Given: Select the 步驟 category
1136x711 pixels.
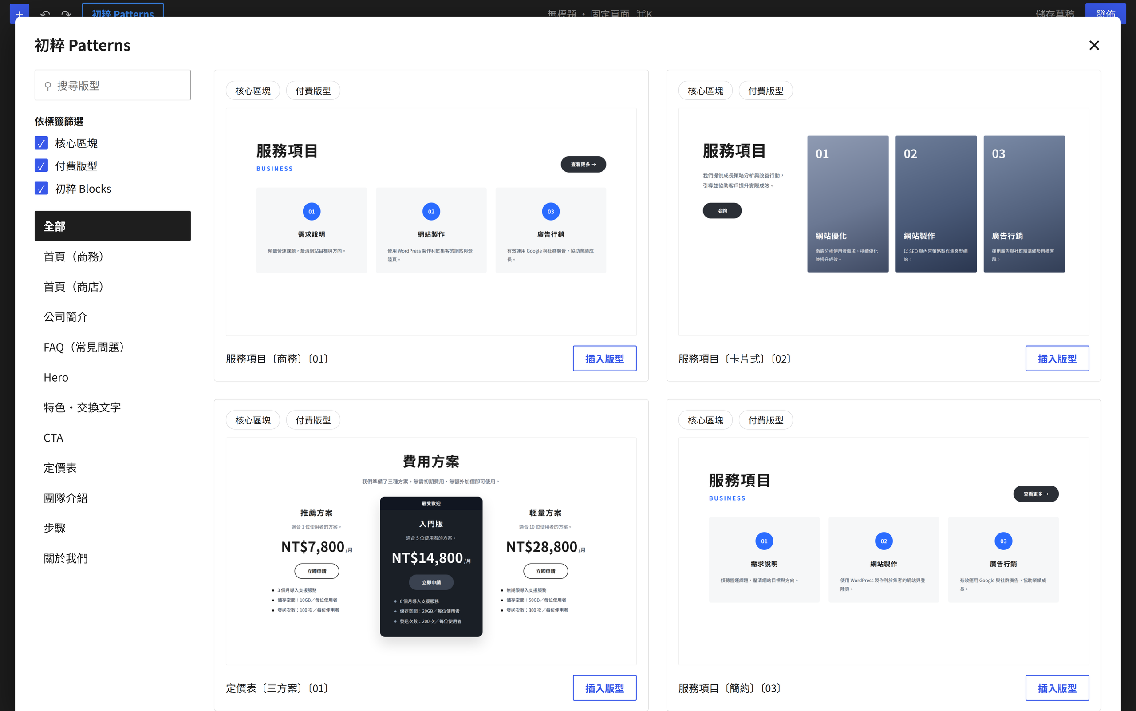Looking at the screenshot, I should point(113,528).
